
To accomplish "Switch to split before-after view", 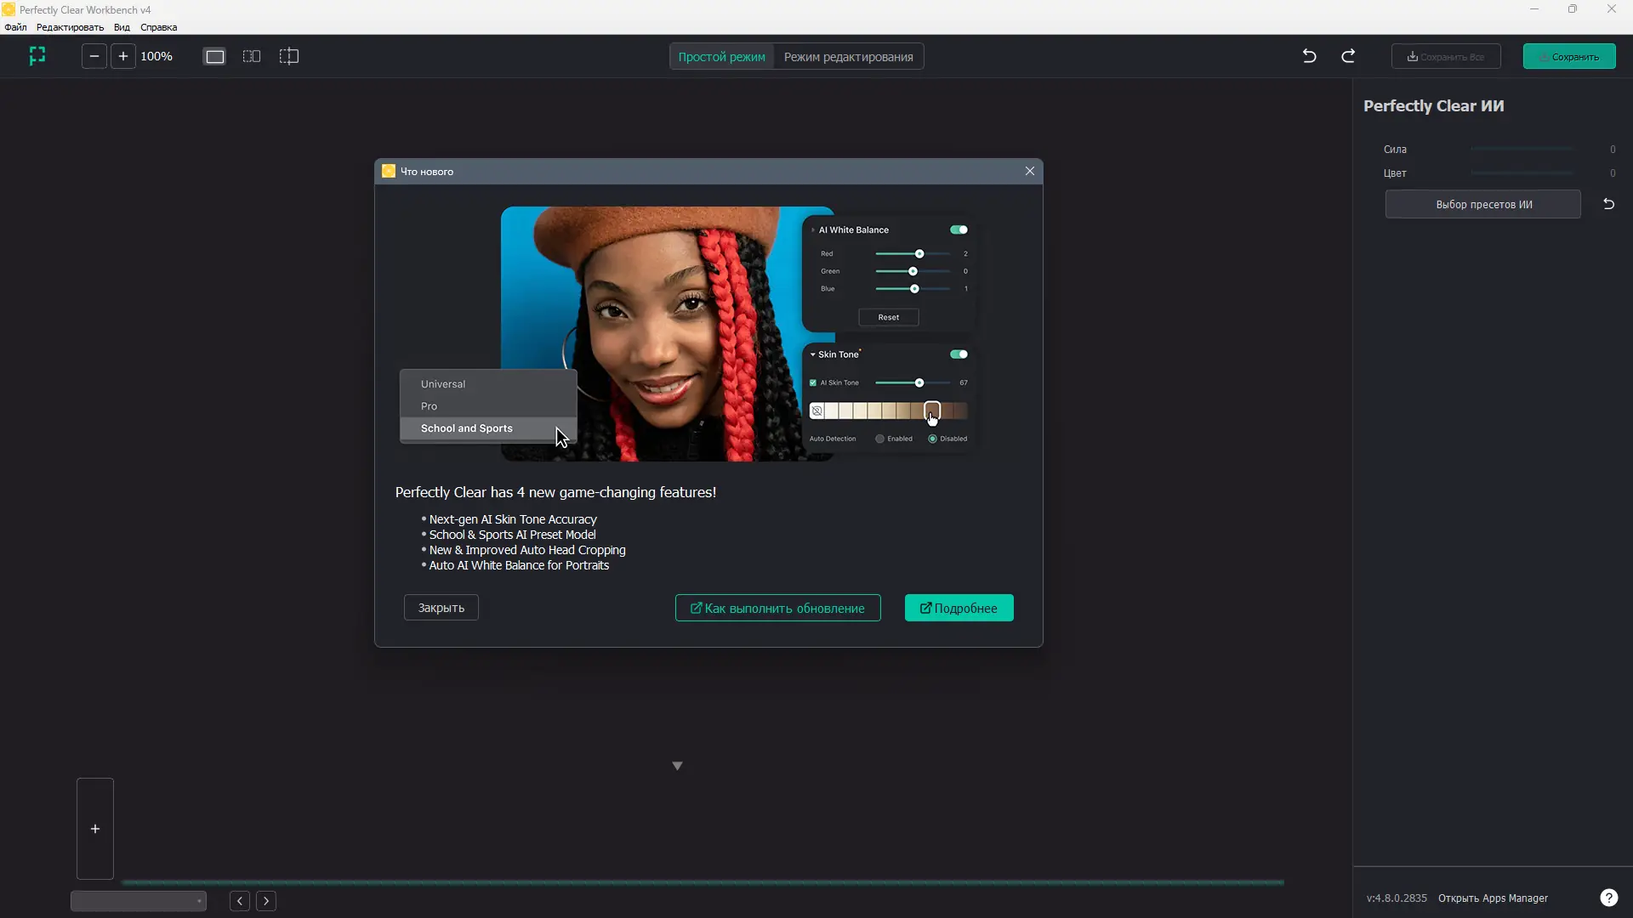I will [x=289, y=56].
